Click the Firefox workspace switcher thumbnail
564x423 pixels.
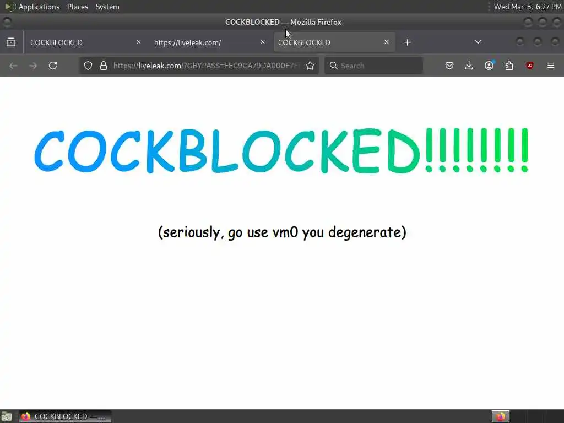tap(501, 416)
